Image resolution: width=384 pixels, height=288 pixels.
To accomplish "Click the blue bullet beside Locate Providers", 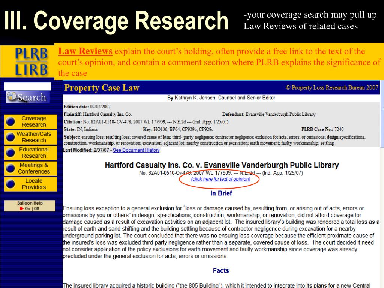I will (x=10, y=184).
